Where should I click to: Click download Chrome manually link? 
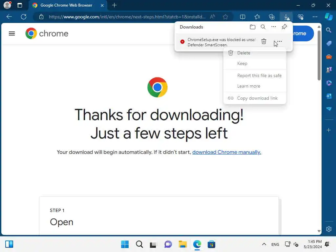point(226,152)
